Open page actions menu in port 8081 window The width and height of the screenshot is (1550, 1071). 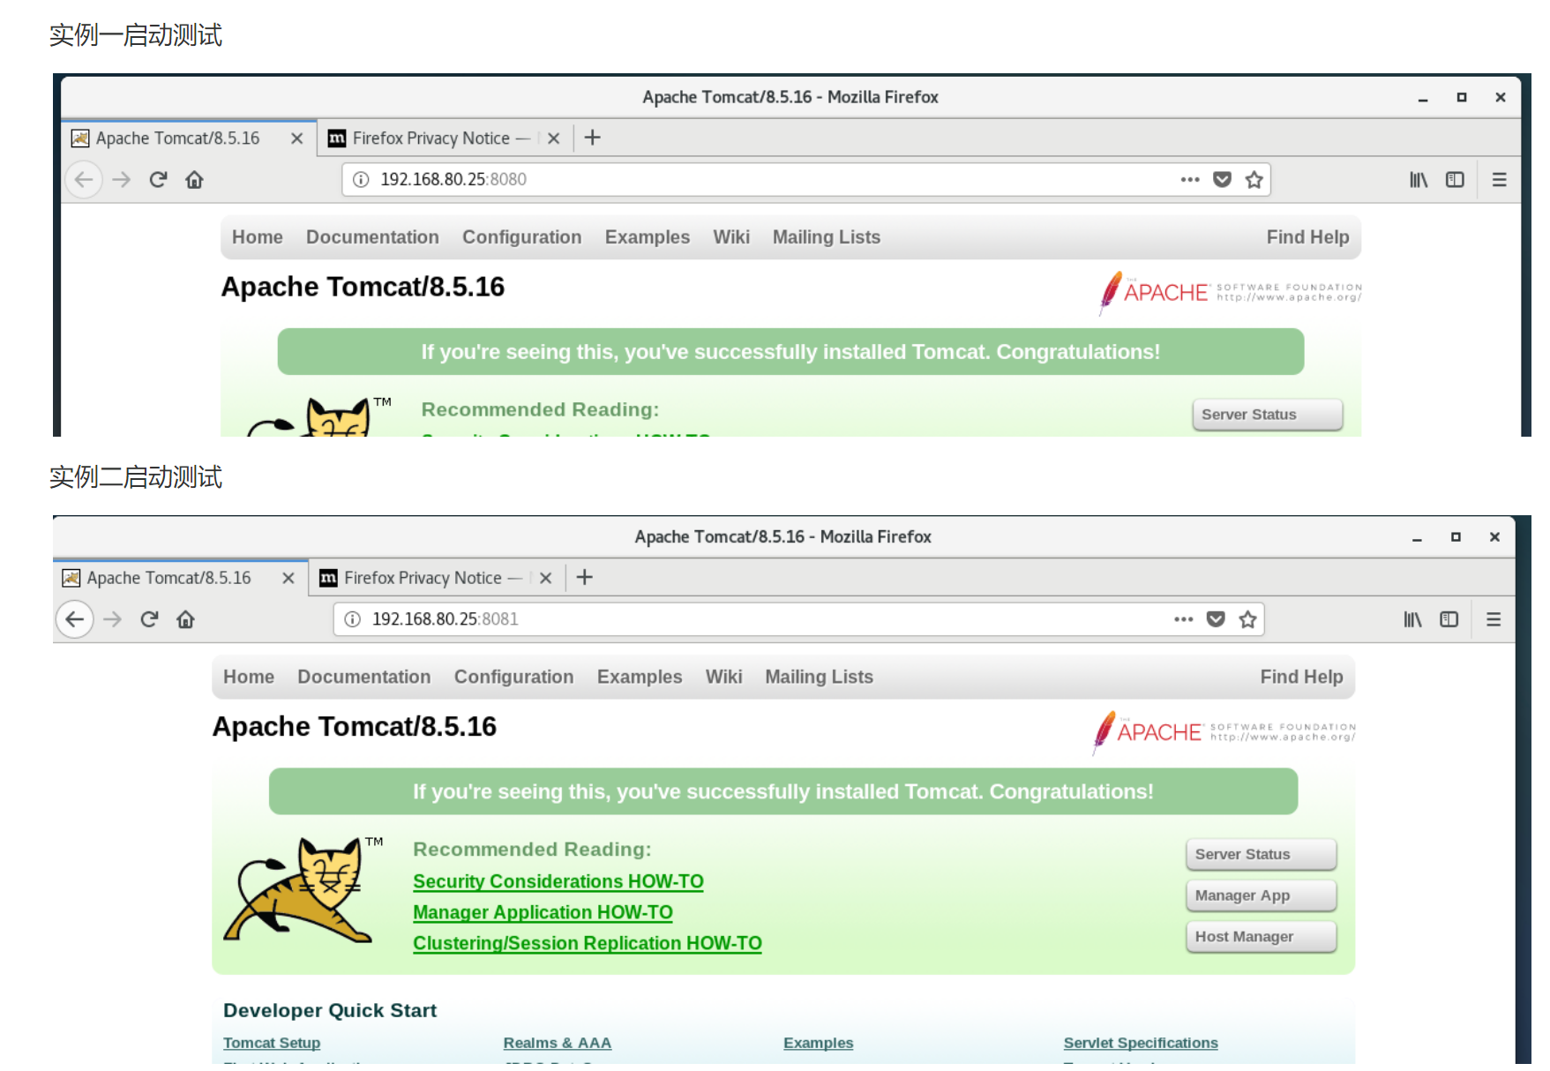pos(1184,619)
